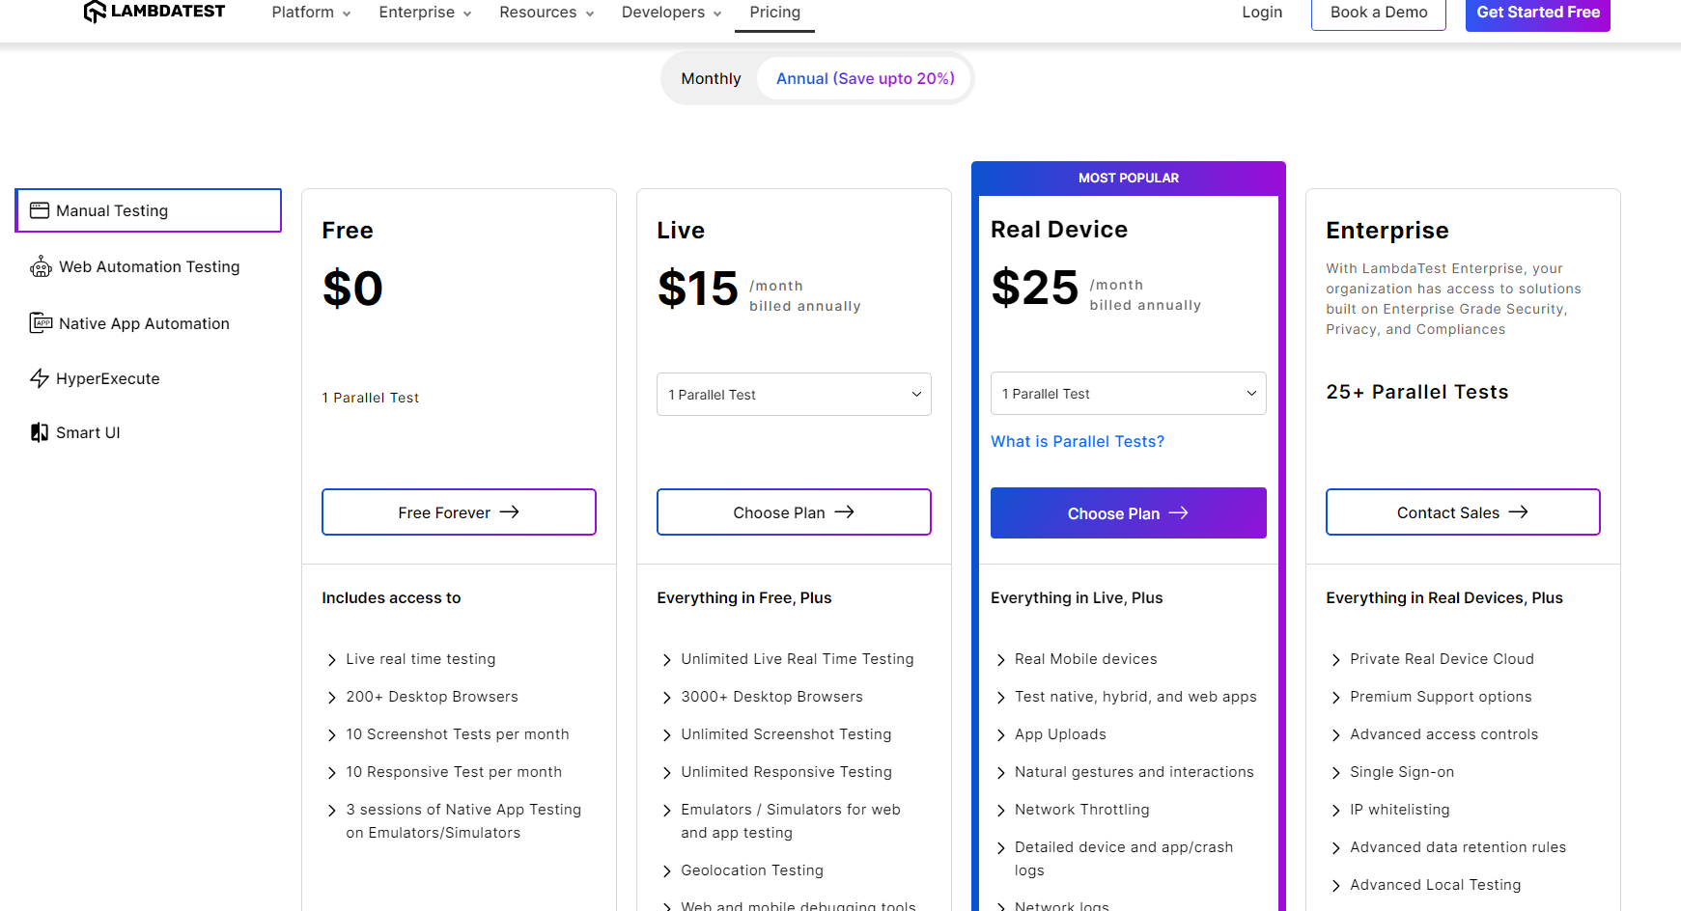Expand Test native, hybrid, and web apps

pos(1126,697)
